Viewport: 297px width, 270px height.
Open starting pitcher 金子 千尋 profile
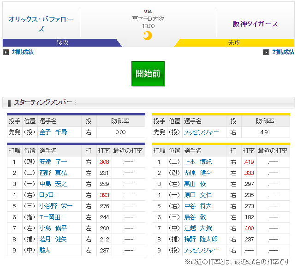(x=53, y=132)
